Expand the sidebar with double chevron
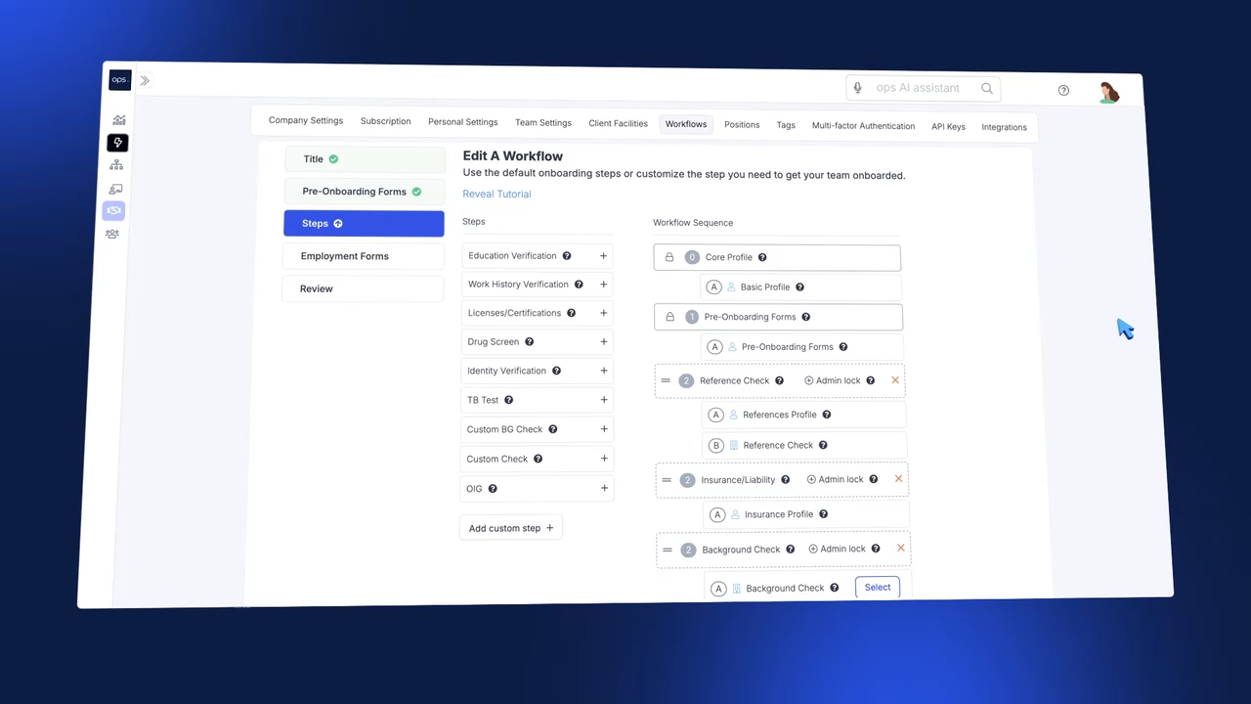The image size is (1251, 704). coord(145,81)
